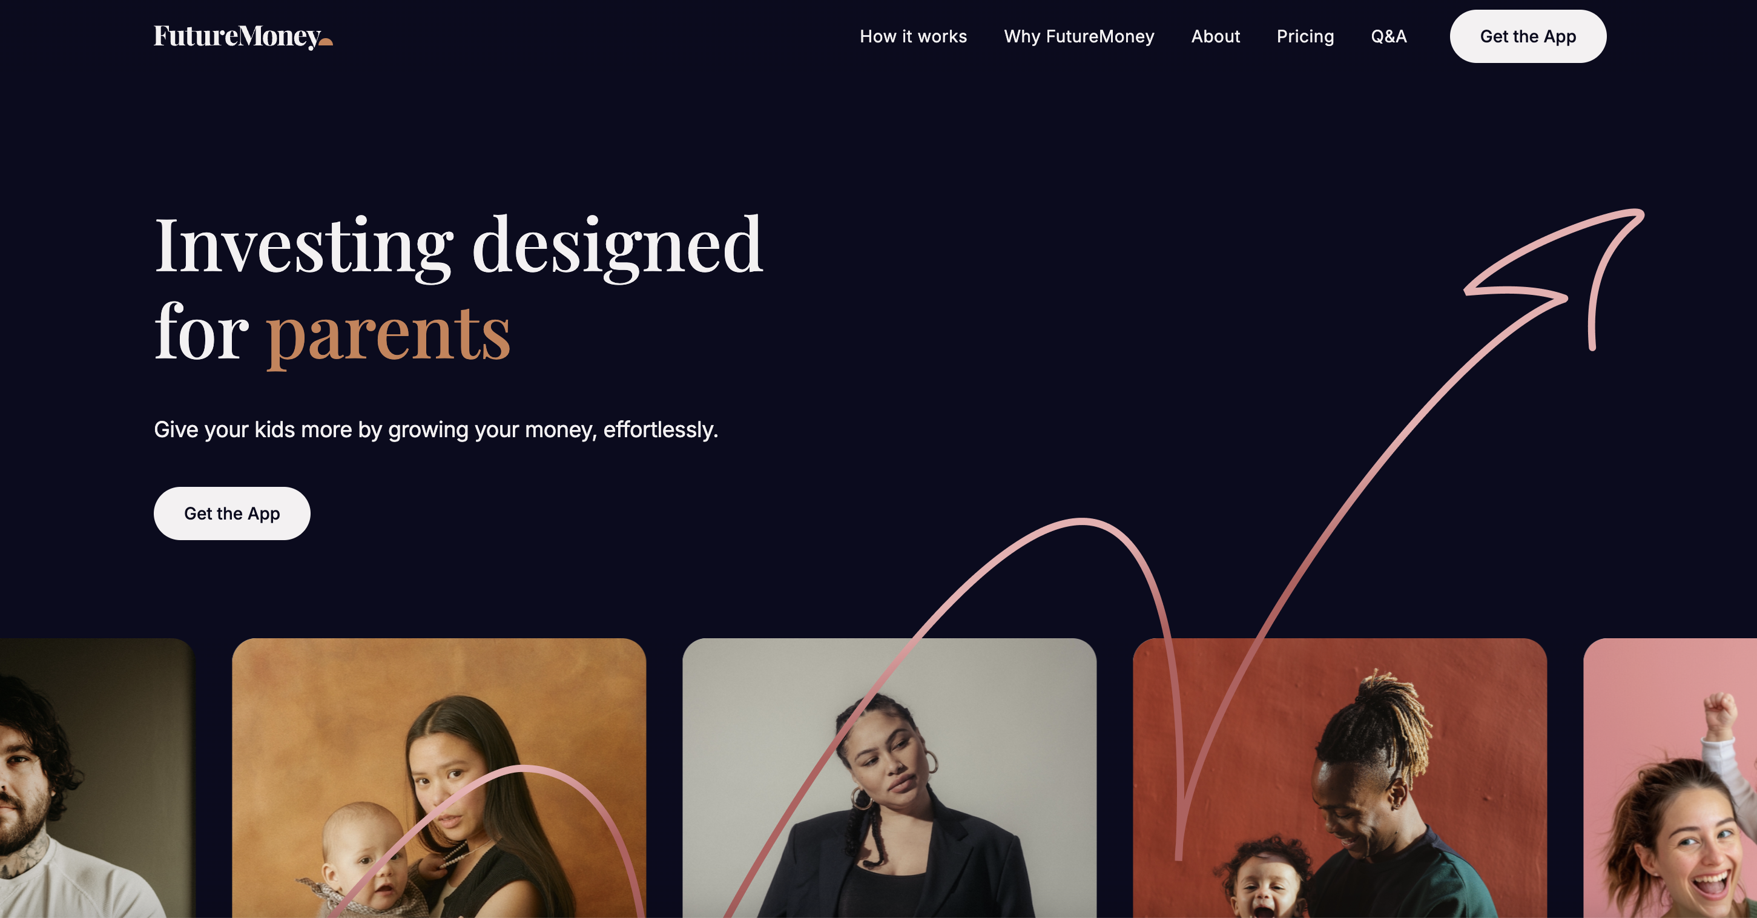This screenshot has height=918, width=1757.
Task: Navigate to Why FutureMoney page
Action: click(x=1078, y=36)
